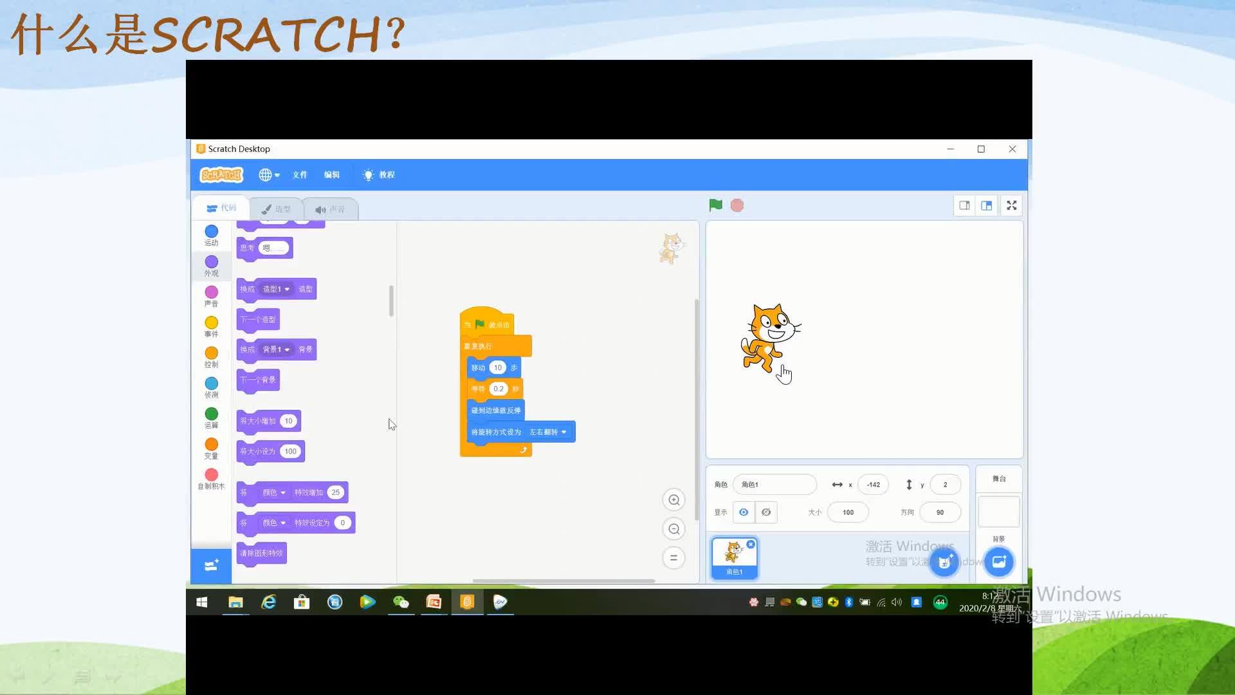Open Internet Explorer from taskbar
1235x695 pixels.
268,602
